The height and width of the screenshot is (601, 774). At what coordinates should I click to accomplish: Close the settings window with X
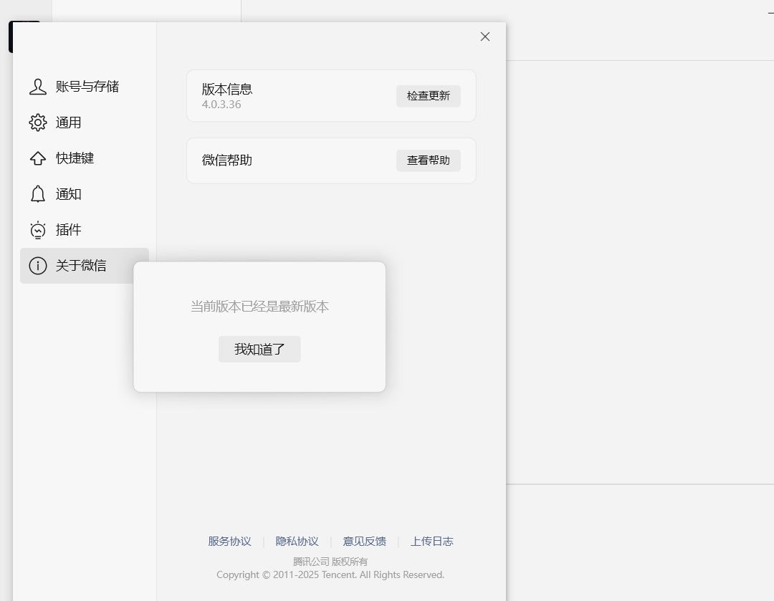pos(485,37)
